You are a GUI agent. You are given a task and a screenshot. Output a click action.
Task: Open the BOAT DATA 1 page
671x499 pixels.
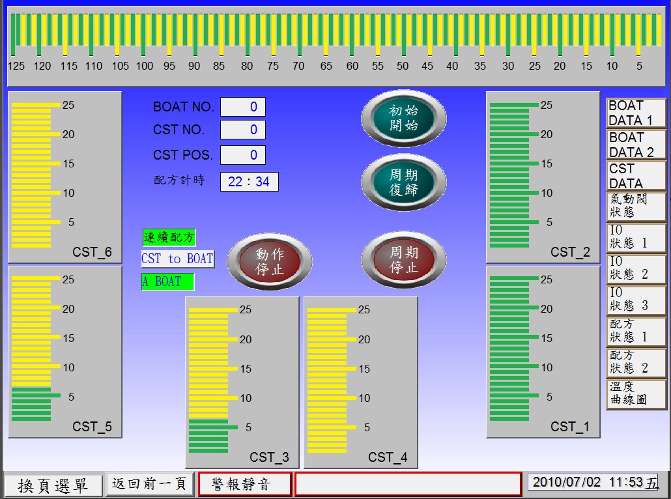pyautogui.click(x=636, y=113)
